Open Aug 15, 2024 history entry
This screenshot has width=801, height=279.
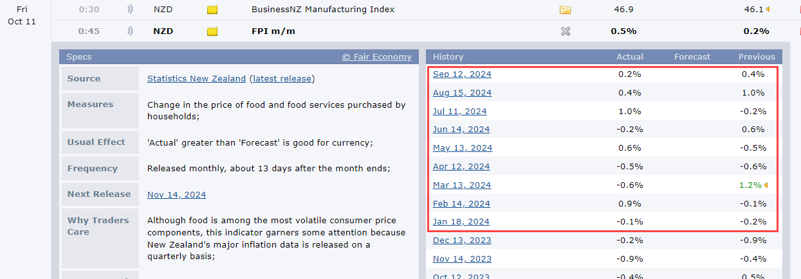(x=462, y=93)
